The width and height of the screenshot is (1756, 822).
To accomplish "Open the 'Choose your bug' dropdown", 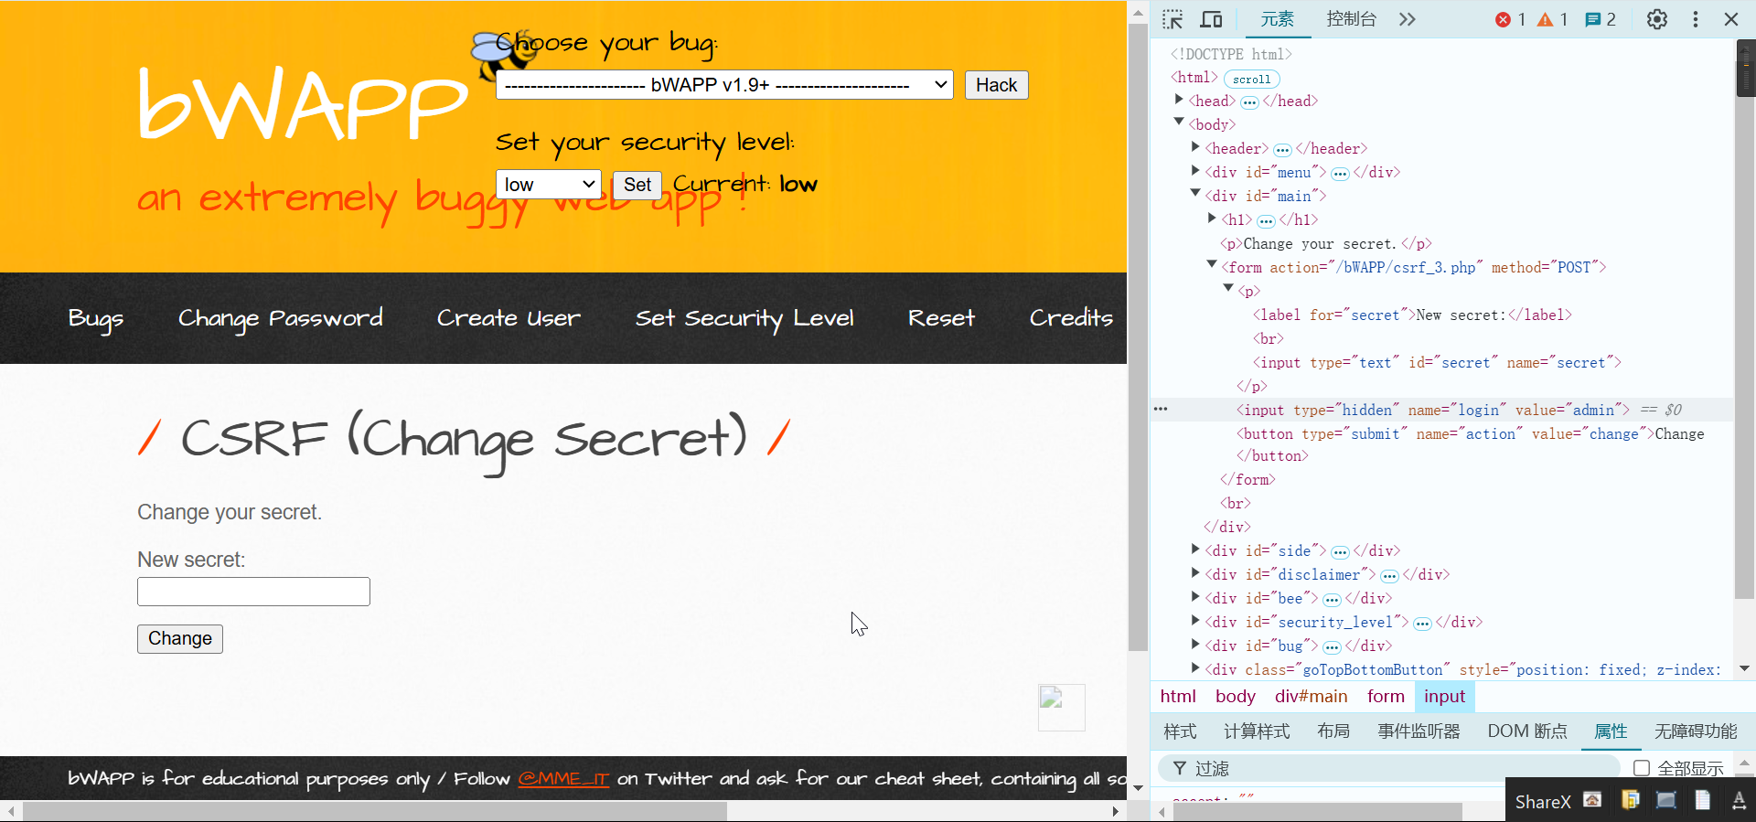I will pos(724,85).
